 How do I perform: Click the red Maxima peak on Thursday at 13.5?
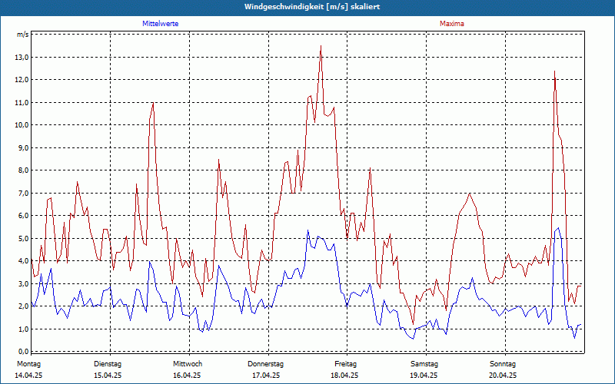pyautogui.click(x=321, y=46)
